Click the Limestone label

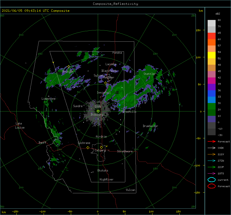(49, 99)
